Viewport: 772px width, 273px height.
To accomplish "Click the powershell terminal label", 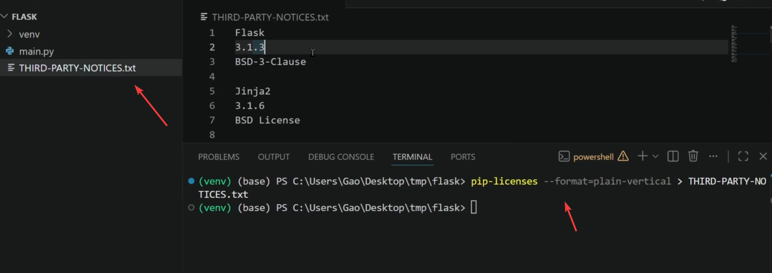I will tap(593, 157).
